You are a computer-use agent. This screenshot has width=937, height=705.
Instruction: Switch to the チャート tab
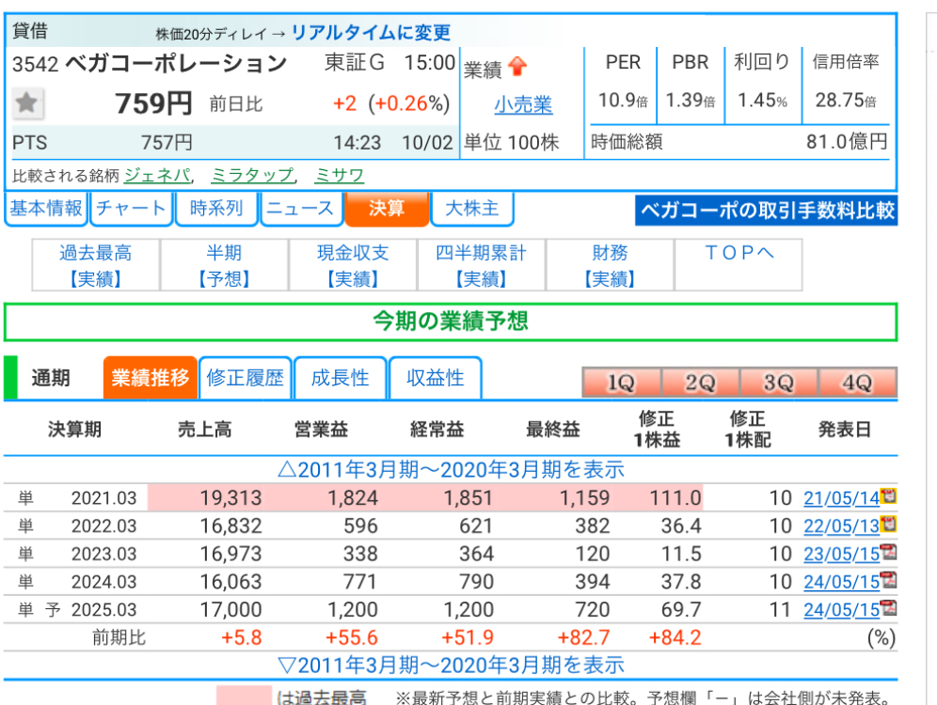pos(131,209)
